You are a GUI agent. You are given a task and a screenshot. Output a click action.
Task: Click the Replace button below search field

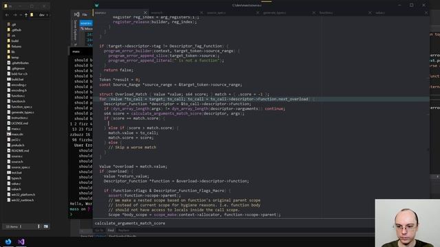pos(124,231)
